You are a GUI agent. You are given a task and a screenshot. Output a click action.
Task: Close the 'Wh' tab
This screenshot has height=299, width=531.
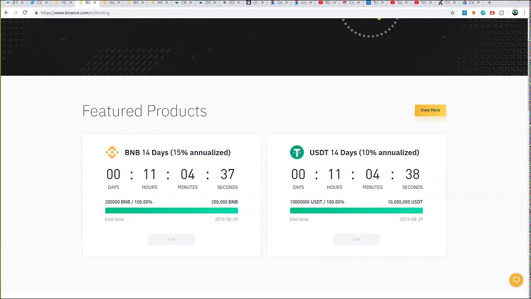166,2
